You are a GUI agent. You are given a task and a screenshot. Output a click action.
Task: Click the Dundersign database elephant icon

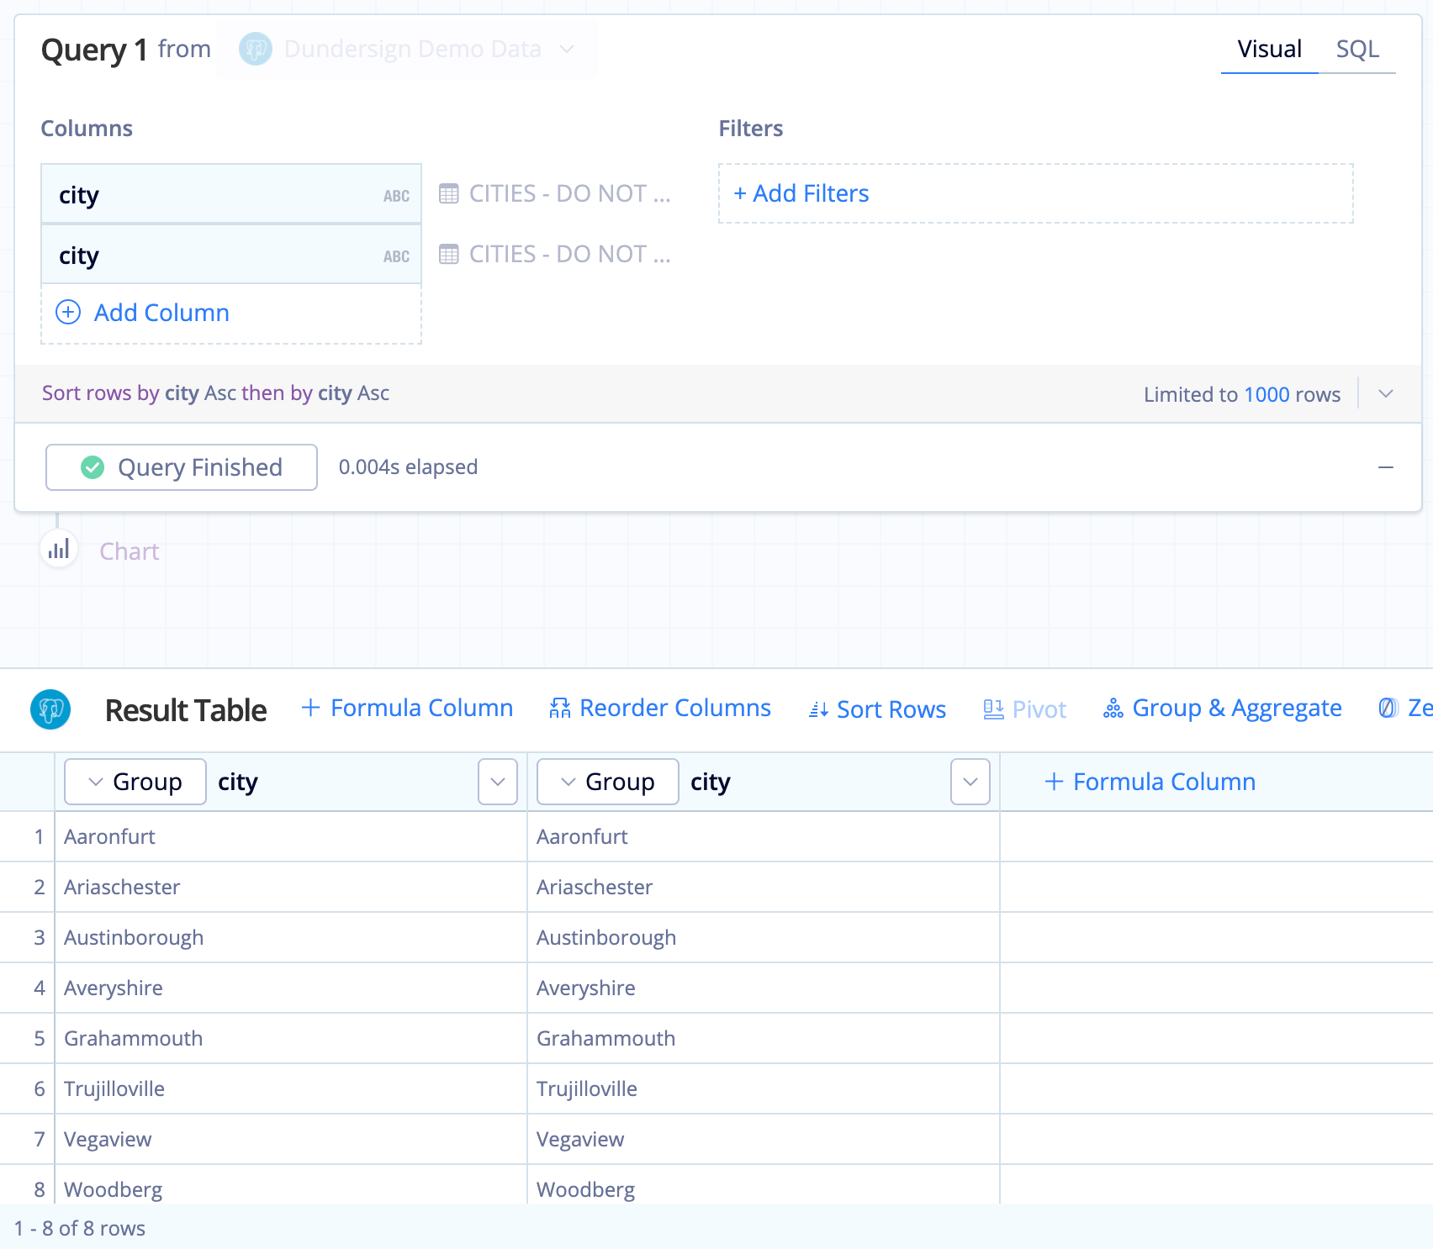click(256, 49)
